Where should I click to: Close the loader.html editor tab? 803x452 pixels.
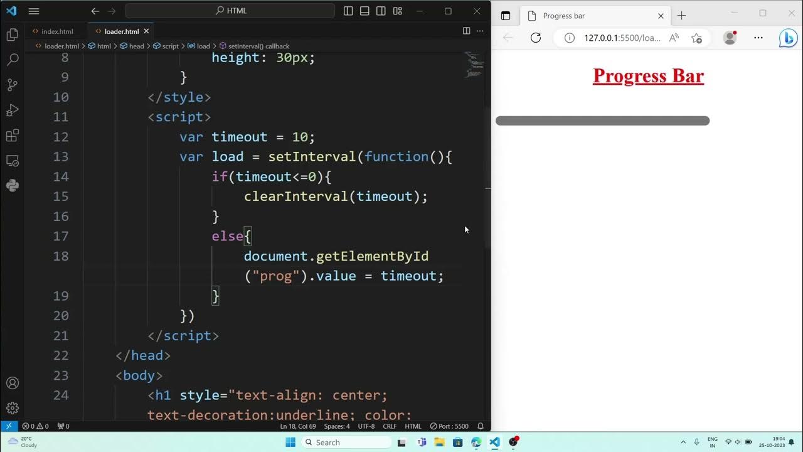click(146, 31)
